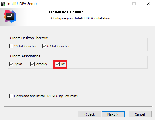This screenshot has height=120, width=155.
Task: Click 'Configure your IntelliJ IDEA installation' text
Action: (x=81, y=18)
